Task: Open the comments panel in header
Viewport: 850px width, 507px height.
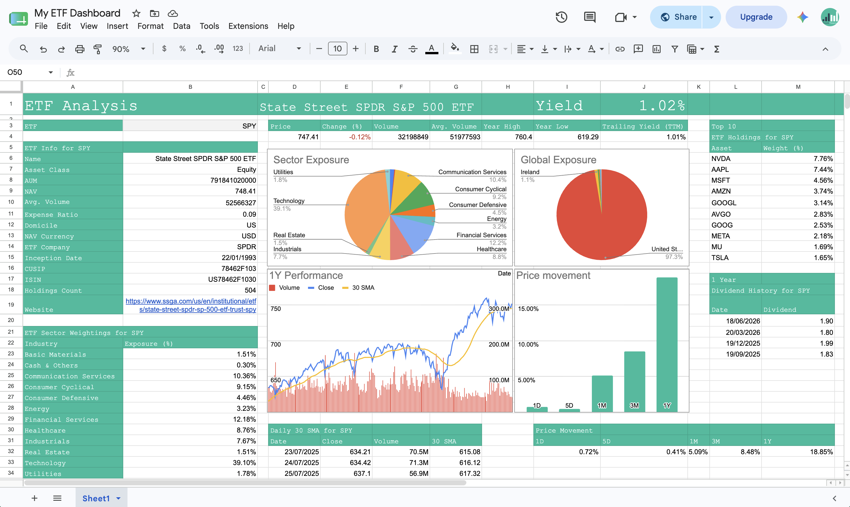Action: [590, 17]
